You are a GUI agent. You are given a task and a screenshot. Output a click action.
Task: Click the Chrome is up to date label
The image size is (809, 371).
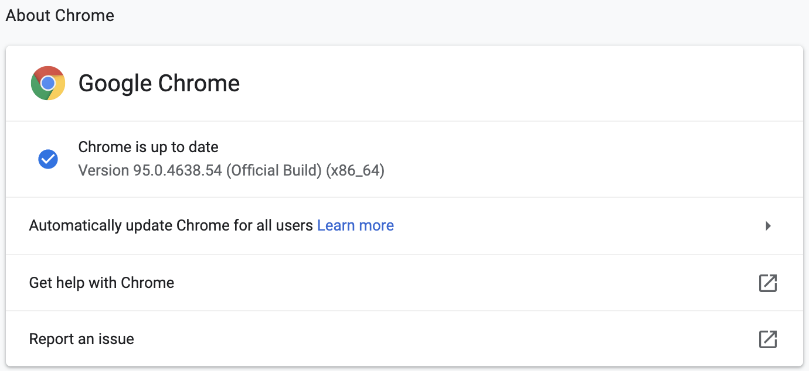[x=148, y=147]
